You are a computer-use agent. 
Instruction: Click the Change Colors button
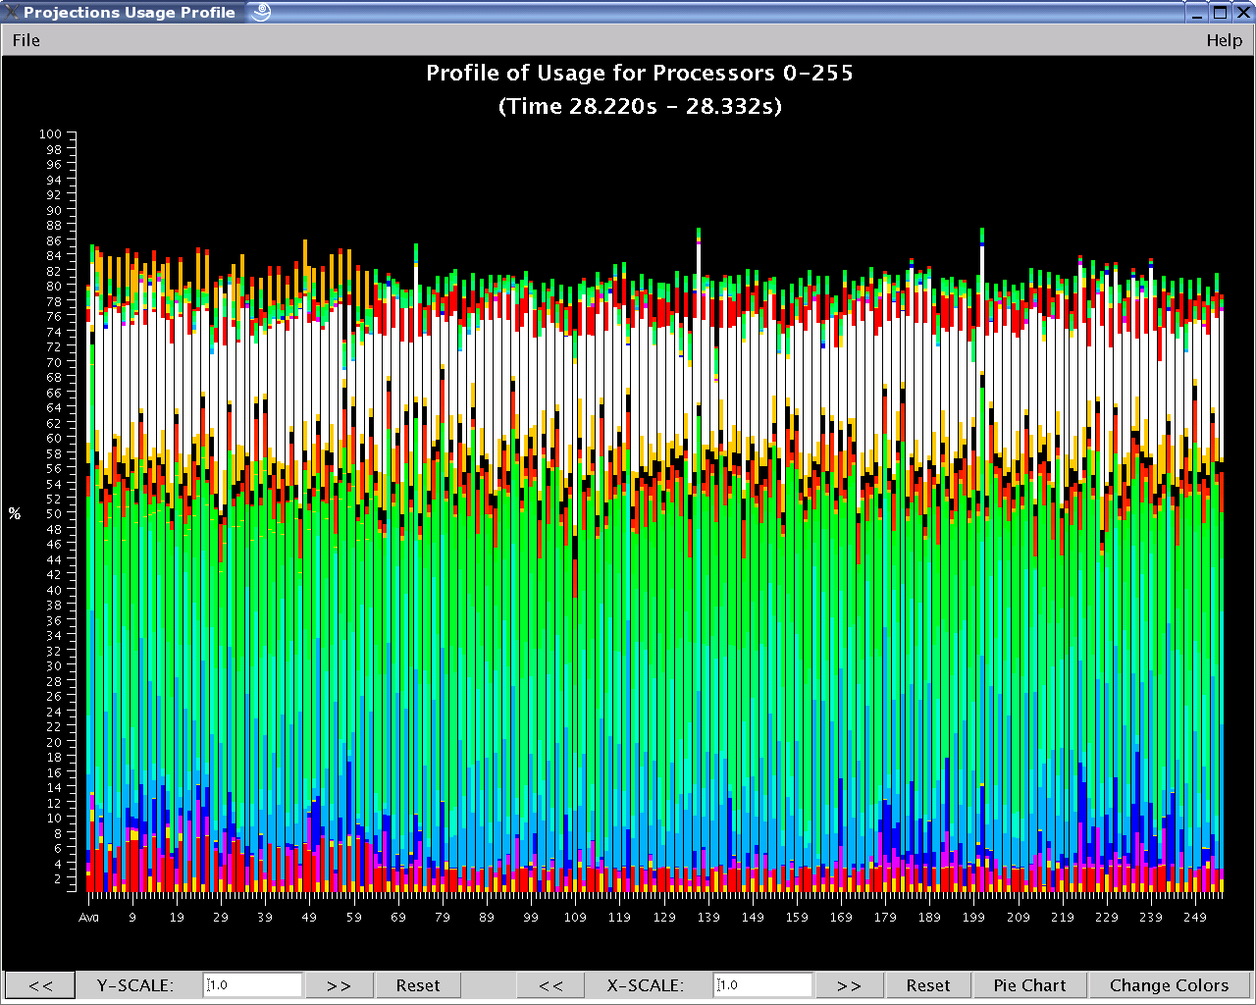(x=1169, y=985)
